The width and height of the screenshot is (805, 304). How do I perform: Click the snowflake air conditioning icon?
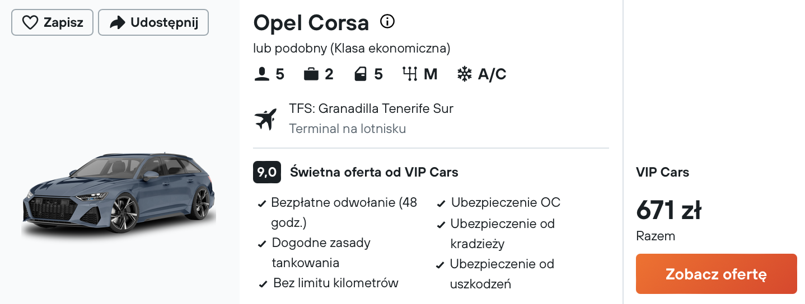click(465, 74)
